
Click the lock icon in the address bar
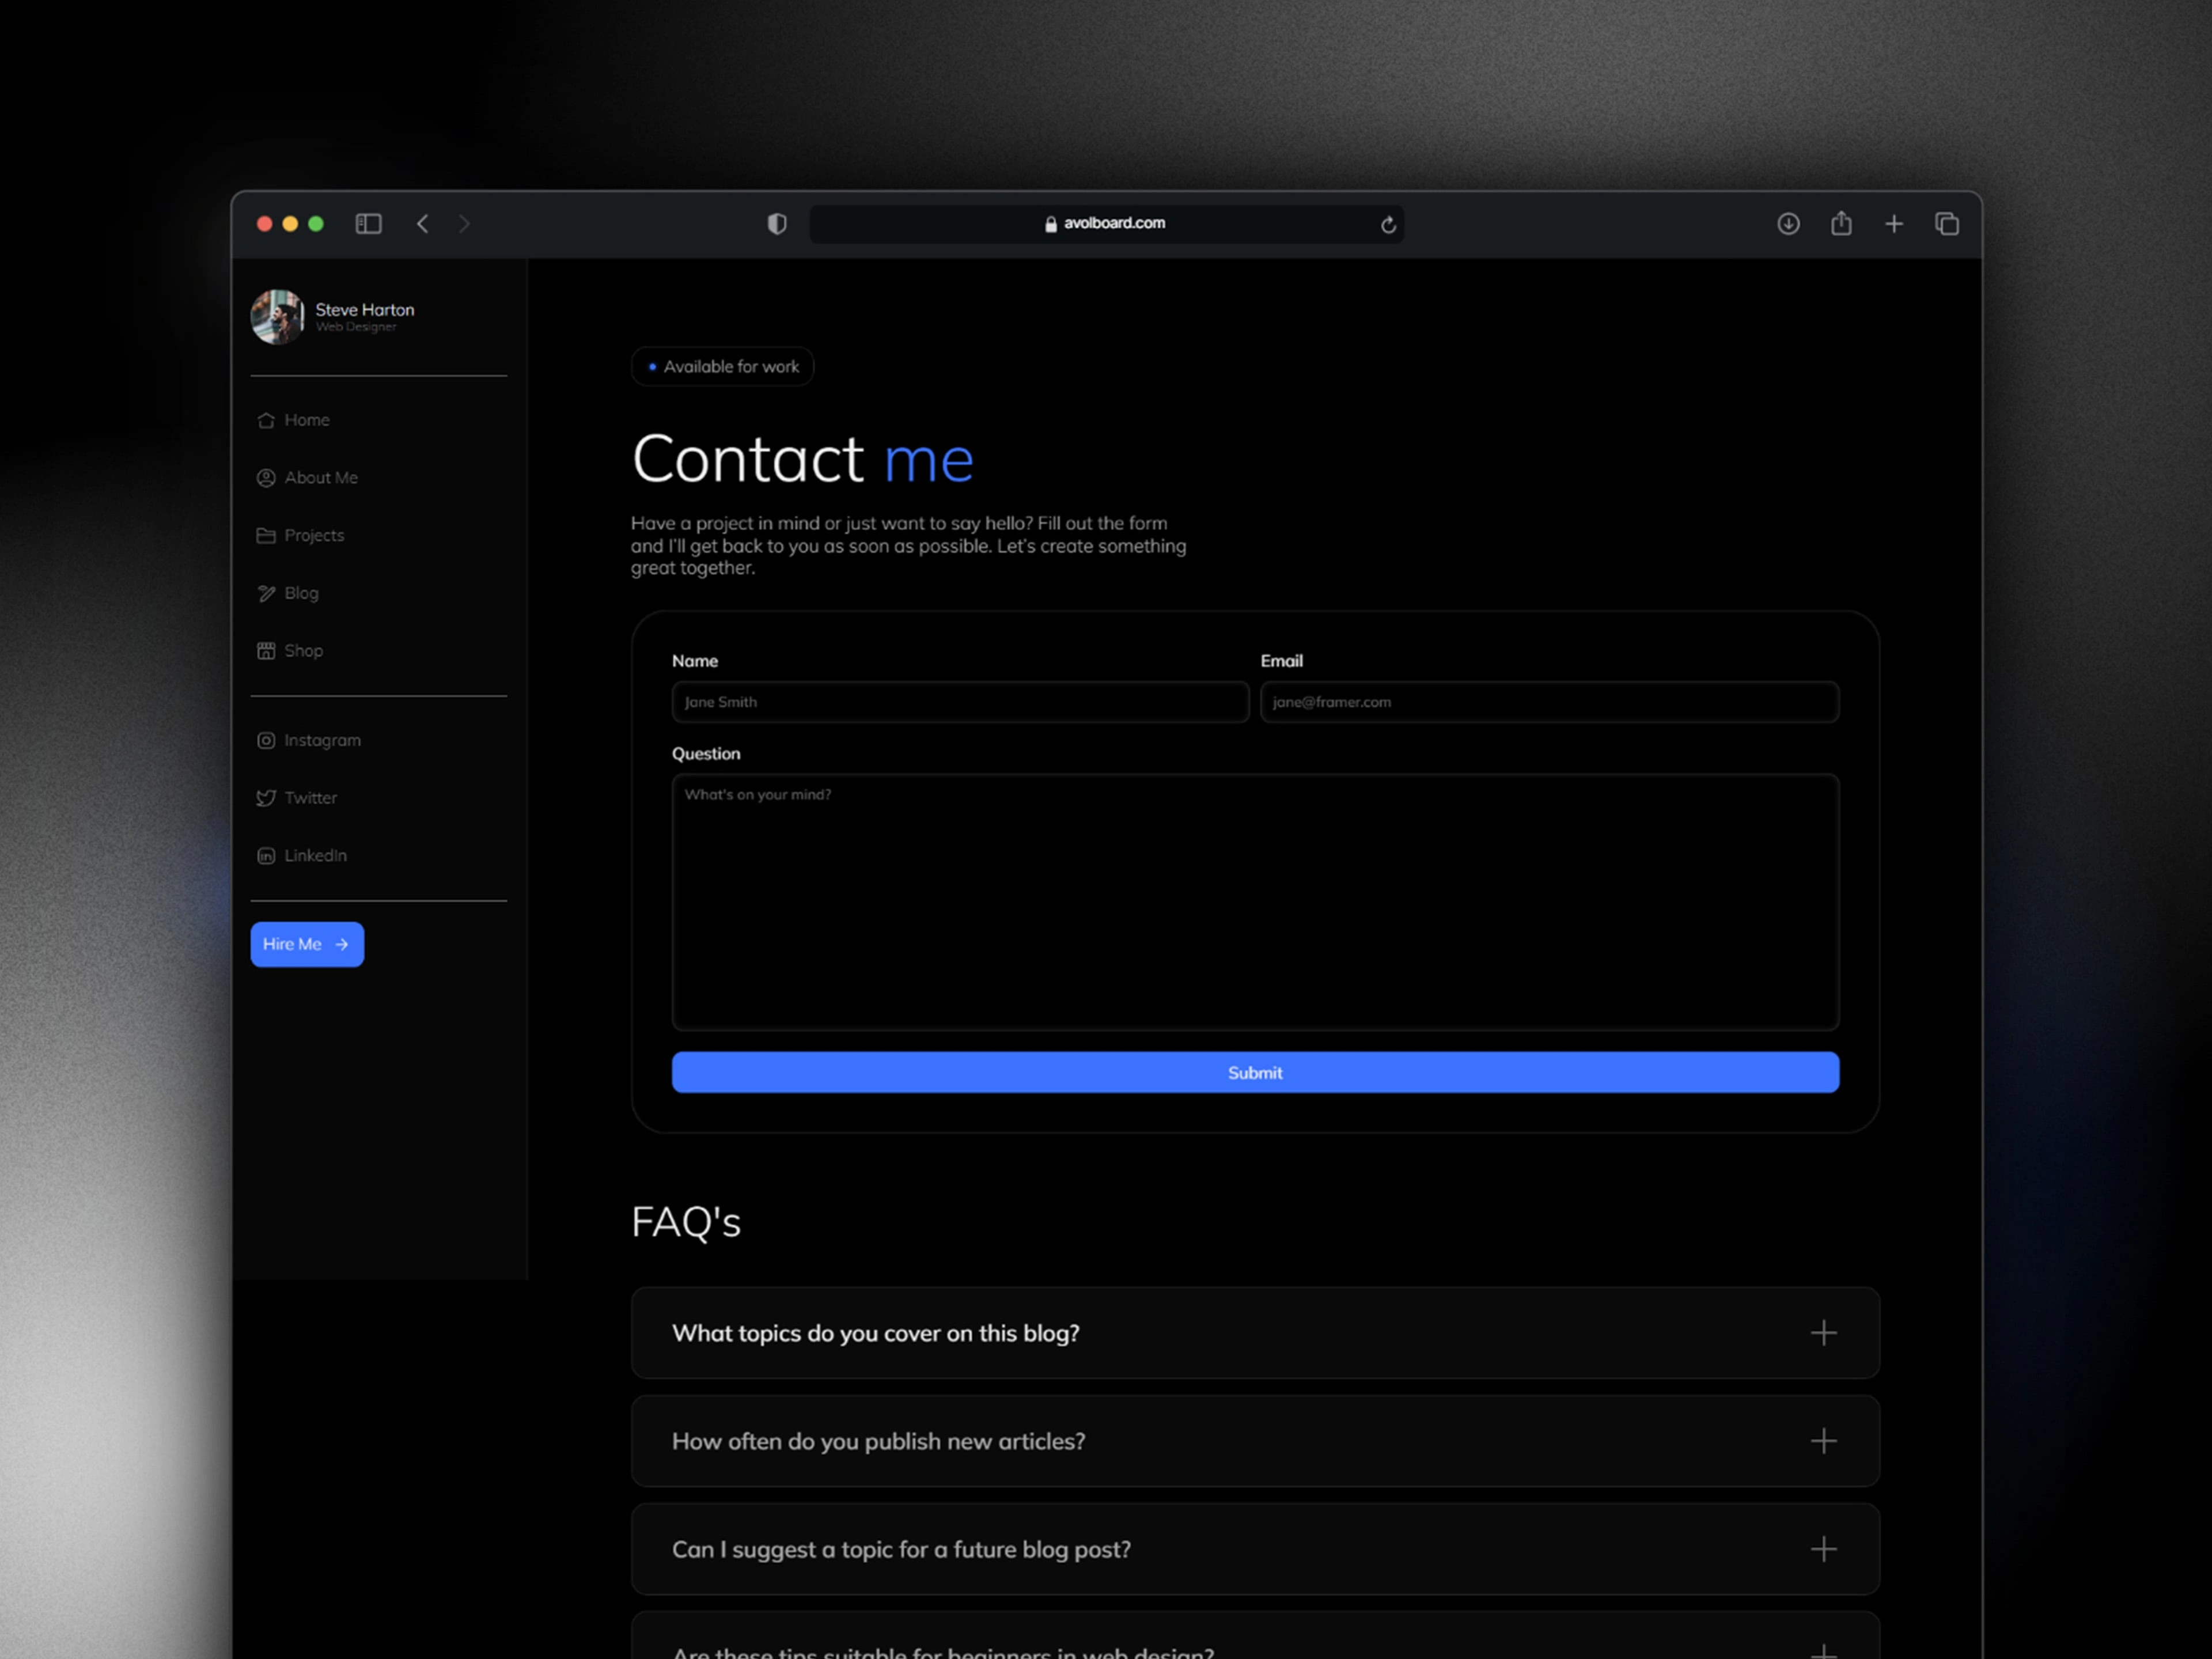(1051, 224)
